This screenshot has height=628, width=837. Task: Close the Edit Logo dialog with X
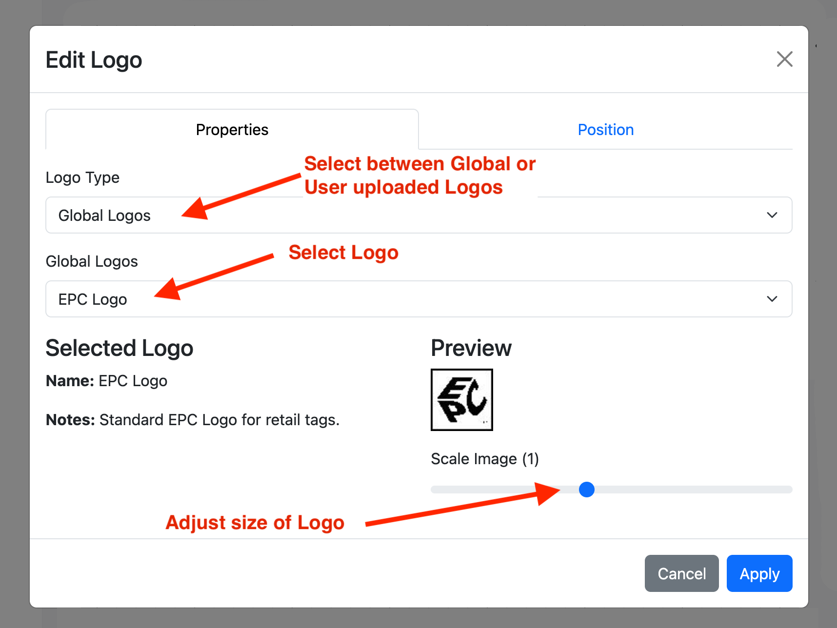(x=784, y=59)
